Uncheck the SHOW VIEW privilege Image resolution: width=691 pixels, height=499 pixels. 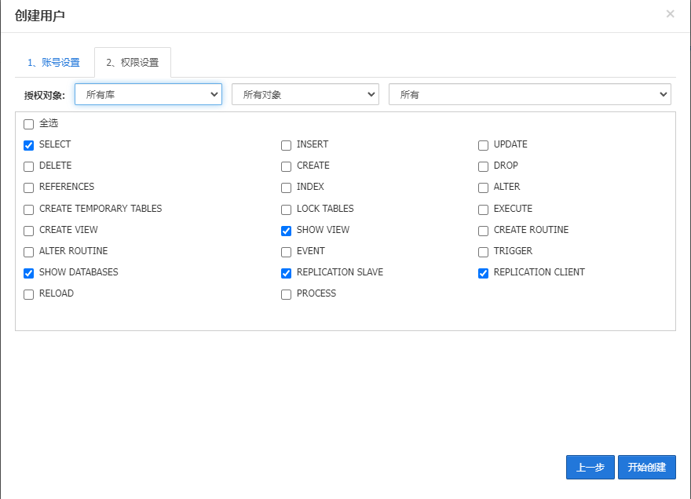coord(287,231)
